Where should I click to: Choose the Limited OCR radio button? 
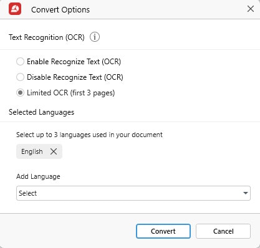(20, 93)
